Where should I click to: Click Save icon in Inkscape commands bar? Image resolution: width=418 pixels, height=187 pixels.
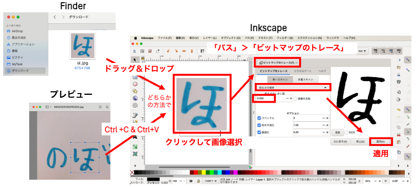pyautogui.click(x=399, y=74)
